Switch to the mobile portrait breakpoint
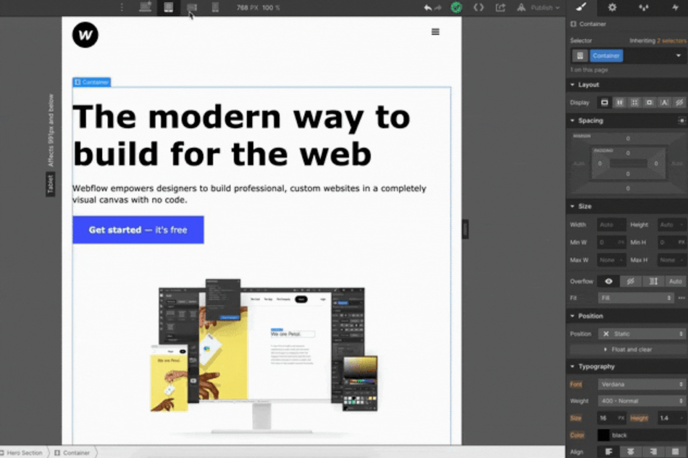 point(215,7)
